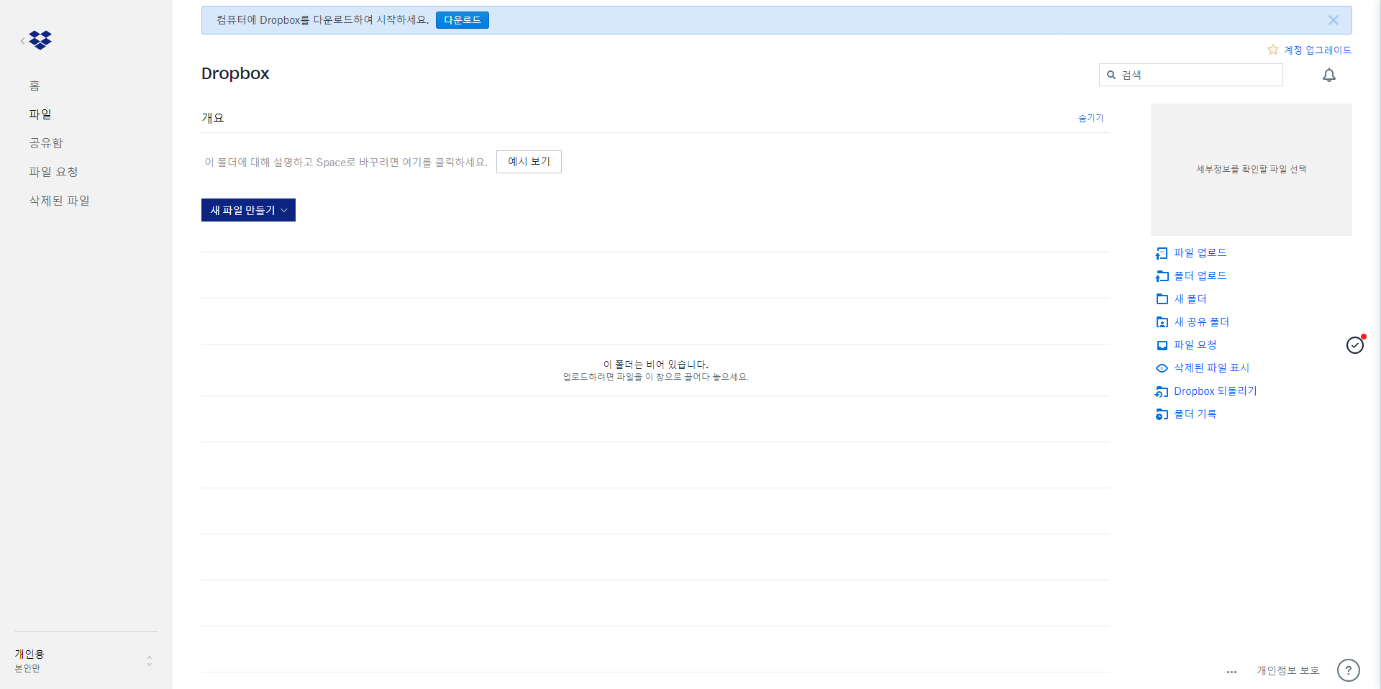Open 삭제된 파일 in sidebar
The width and height of the screenshot is (1381, 689).
pyautogui.click(x=60, y=201)
